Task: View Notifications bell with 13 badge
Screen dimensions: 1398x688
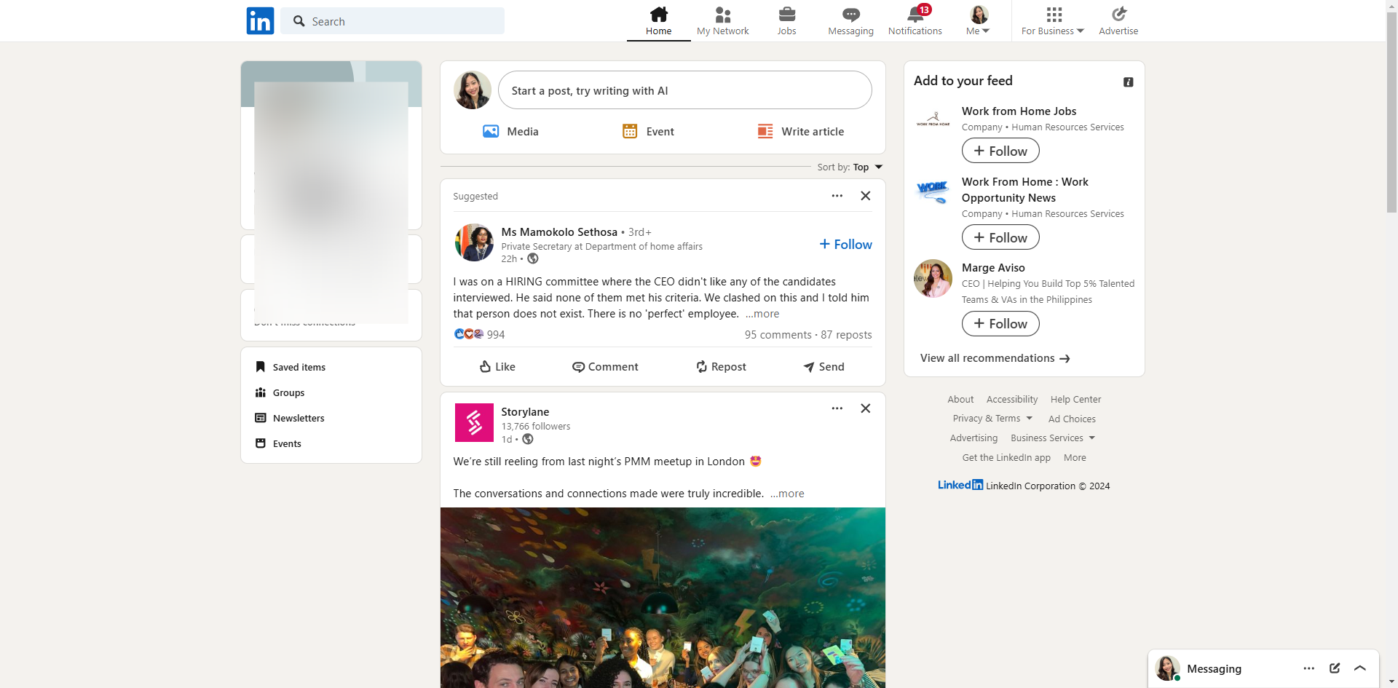Action: tap(915, 21)
